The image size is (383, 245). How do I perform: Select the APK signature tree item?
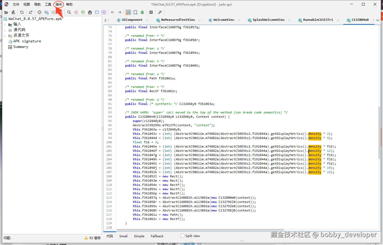[x=27, y=41]
